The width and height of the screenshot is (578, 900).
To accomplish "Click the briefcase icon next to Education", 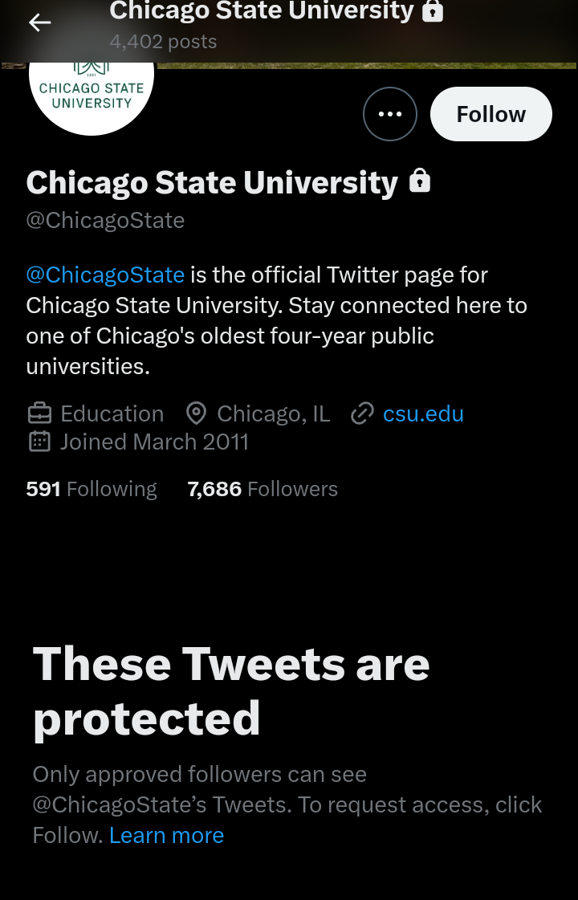I will 39,413.
